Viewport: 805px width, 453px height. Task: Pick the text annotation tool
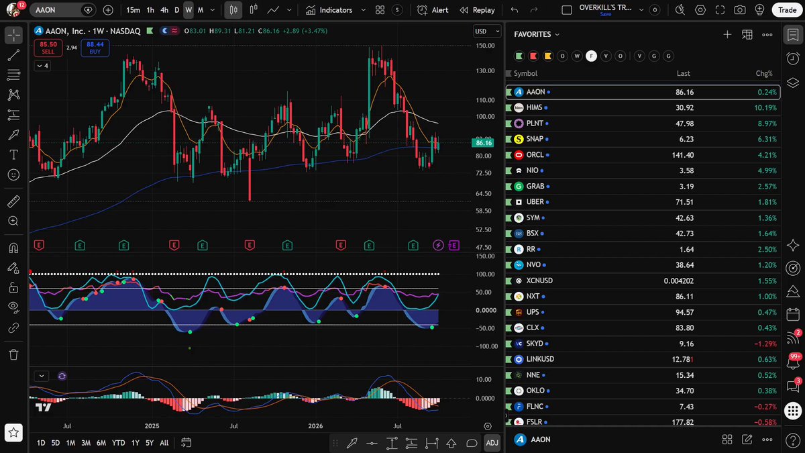pos(13,154)
